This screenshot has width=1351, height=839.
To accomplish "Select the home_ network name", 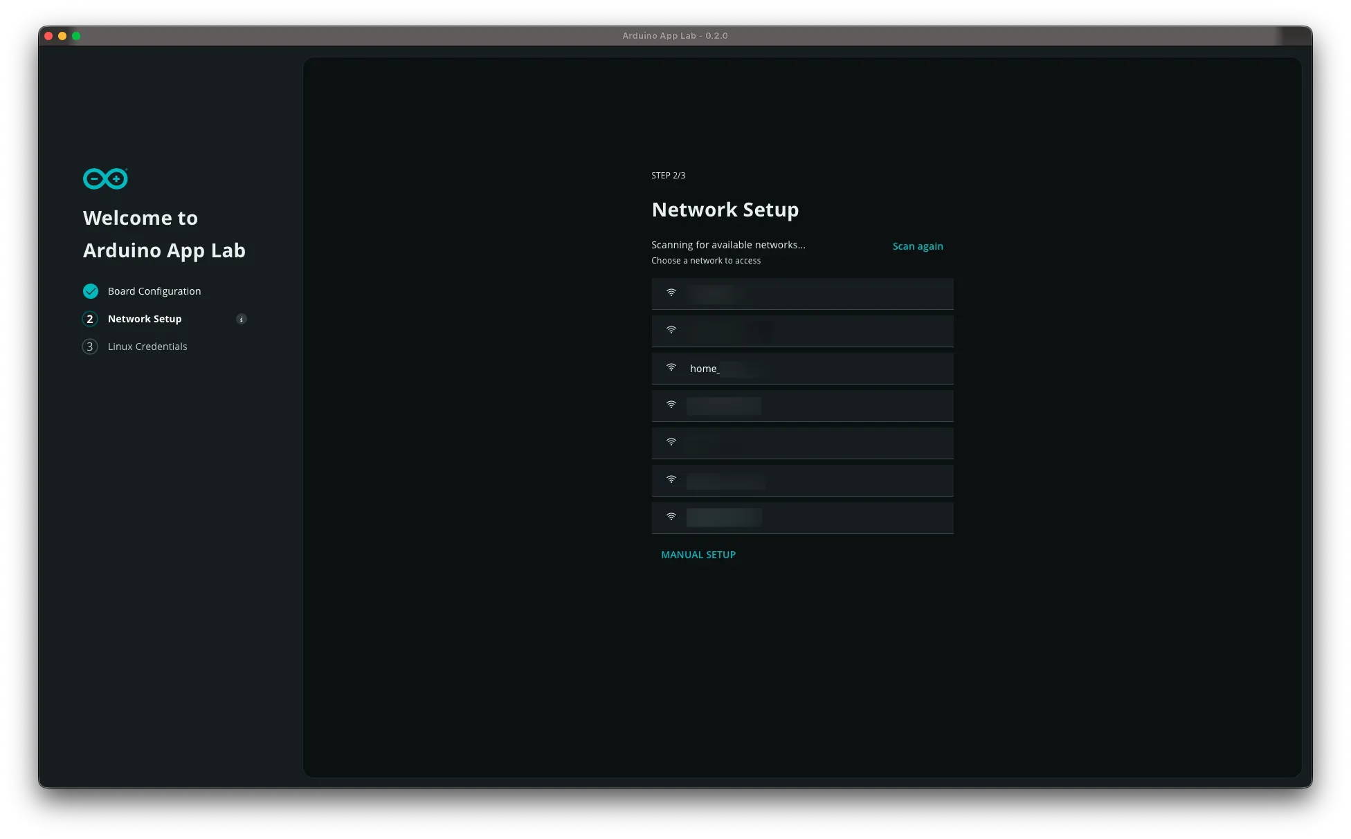I will point(705,369).
